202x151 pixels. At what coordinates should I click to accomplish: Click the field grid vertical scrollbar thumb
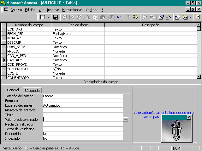pyautogui.click(x=199, y=29)
